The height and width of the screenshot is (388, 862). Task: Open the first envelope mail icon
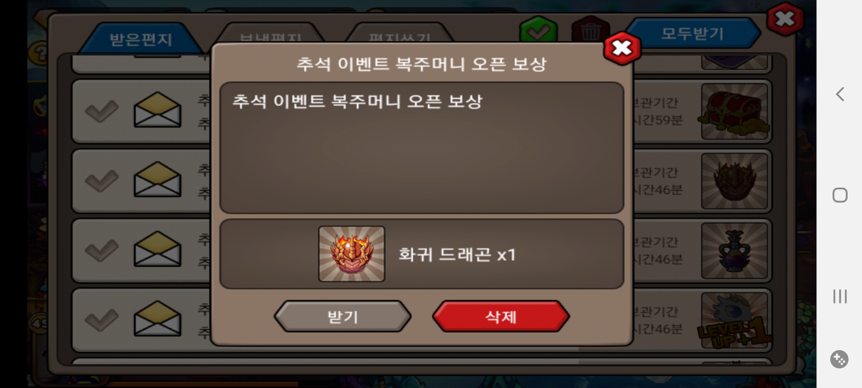coord(157,110)
